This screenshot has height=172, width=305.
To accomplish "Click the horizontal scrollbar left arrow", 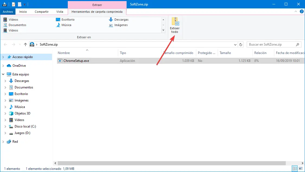I will (55, 163).
